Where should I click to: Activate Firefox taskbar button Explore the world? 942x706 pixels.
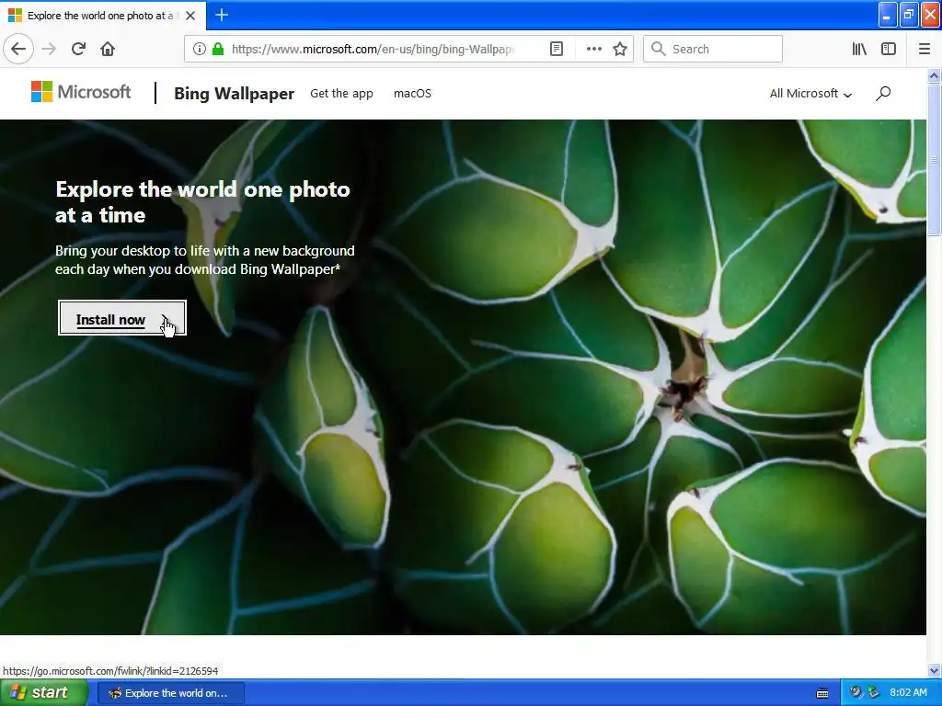(170, 693)
